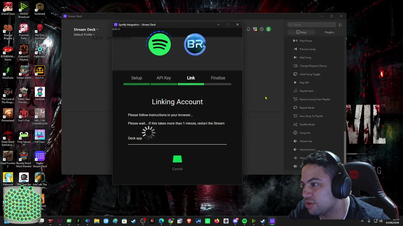Select the Volume Up action icon

[295, 141]
